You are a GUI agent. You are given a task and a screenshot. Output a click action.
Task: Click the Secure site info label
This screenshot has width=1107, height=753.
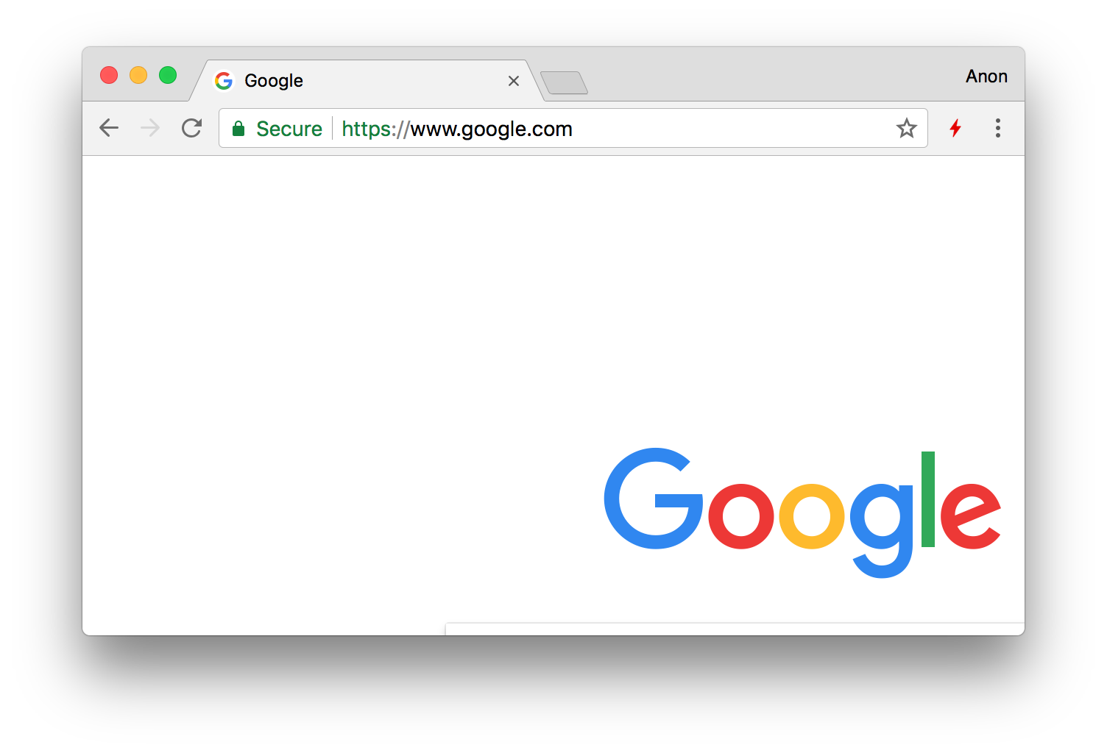click(289, 129)
